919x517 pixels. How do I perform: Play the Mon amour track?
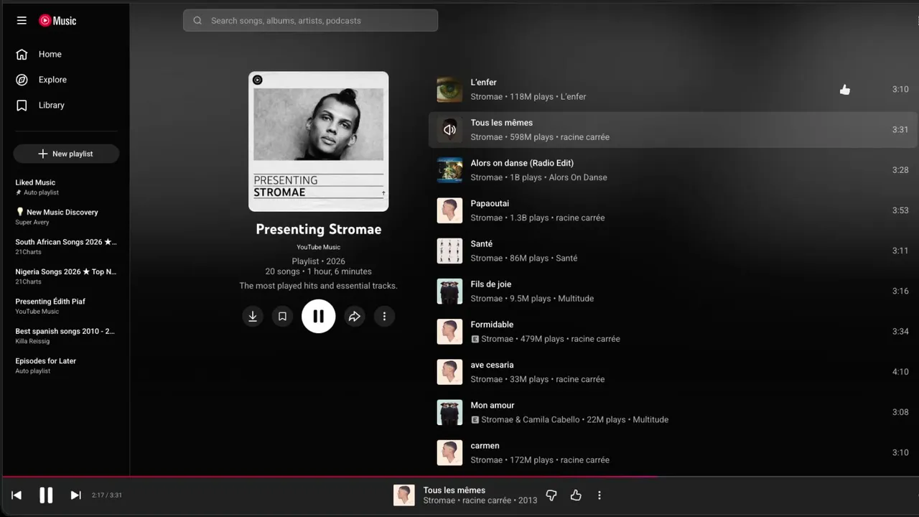click(492, 406)
